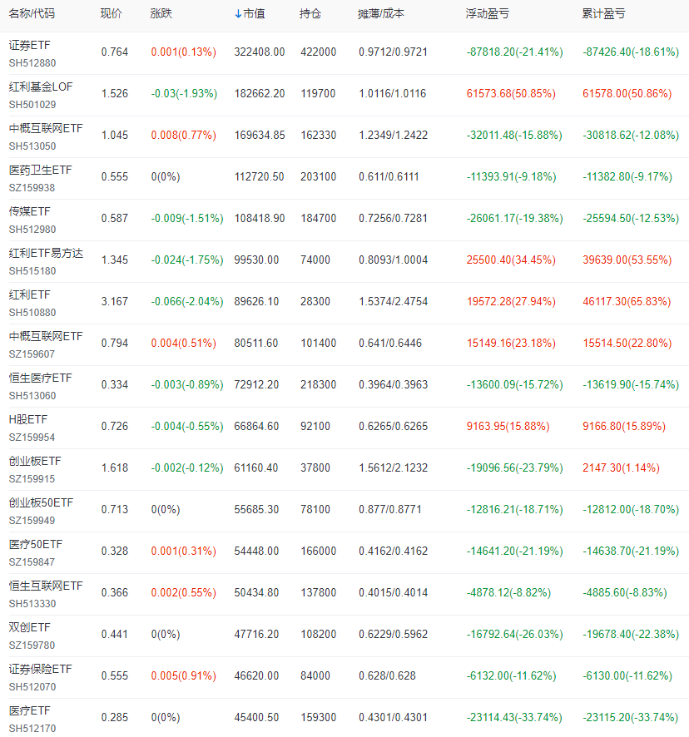This screenshot has width=689, height=737.
Task: Open the 双创ETF fund name
Action: click(x=29, y=627)
